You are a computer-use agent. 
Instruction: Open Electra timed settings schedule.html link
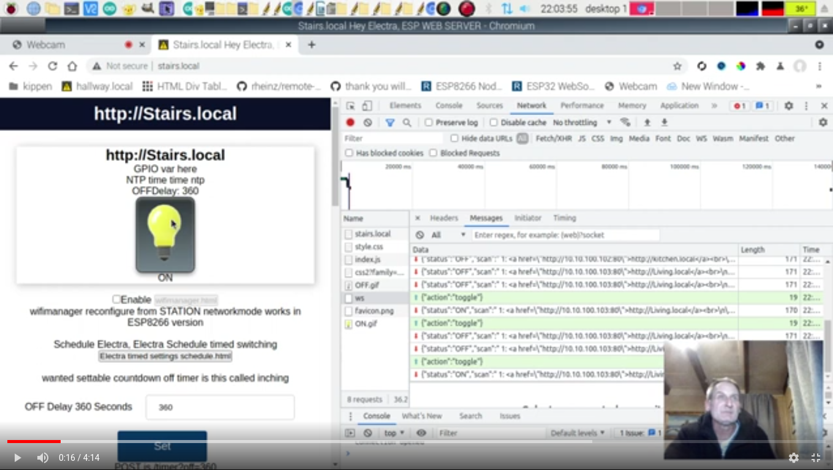[x=164, y=357]
